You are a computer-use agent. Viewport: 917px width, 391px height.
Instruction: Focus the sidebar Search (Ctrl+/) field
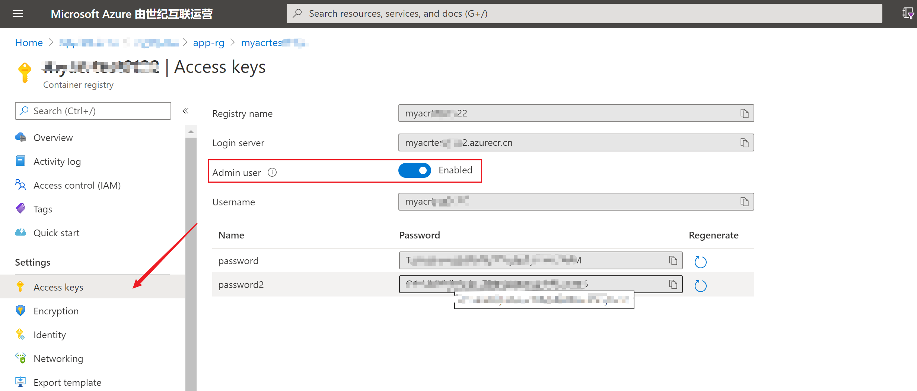[x=93, y=111]
